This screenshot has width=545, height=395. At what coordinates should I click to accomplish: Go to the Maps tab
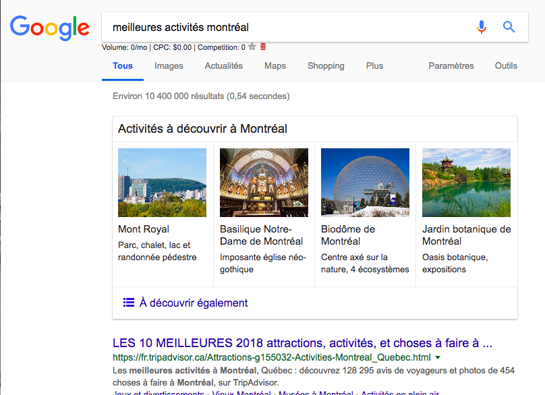click(275, 65)
